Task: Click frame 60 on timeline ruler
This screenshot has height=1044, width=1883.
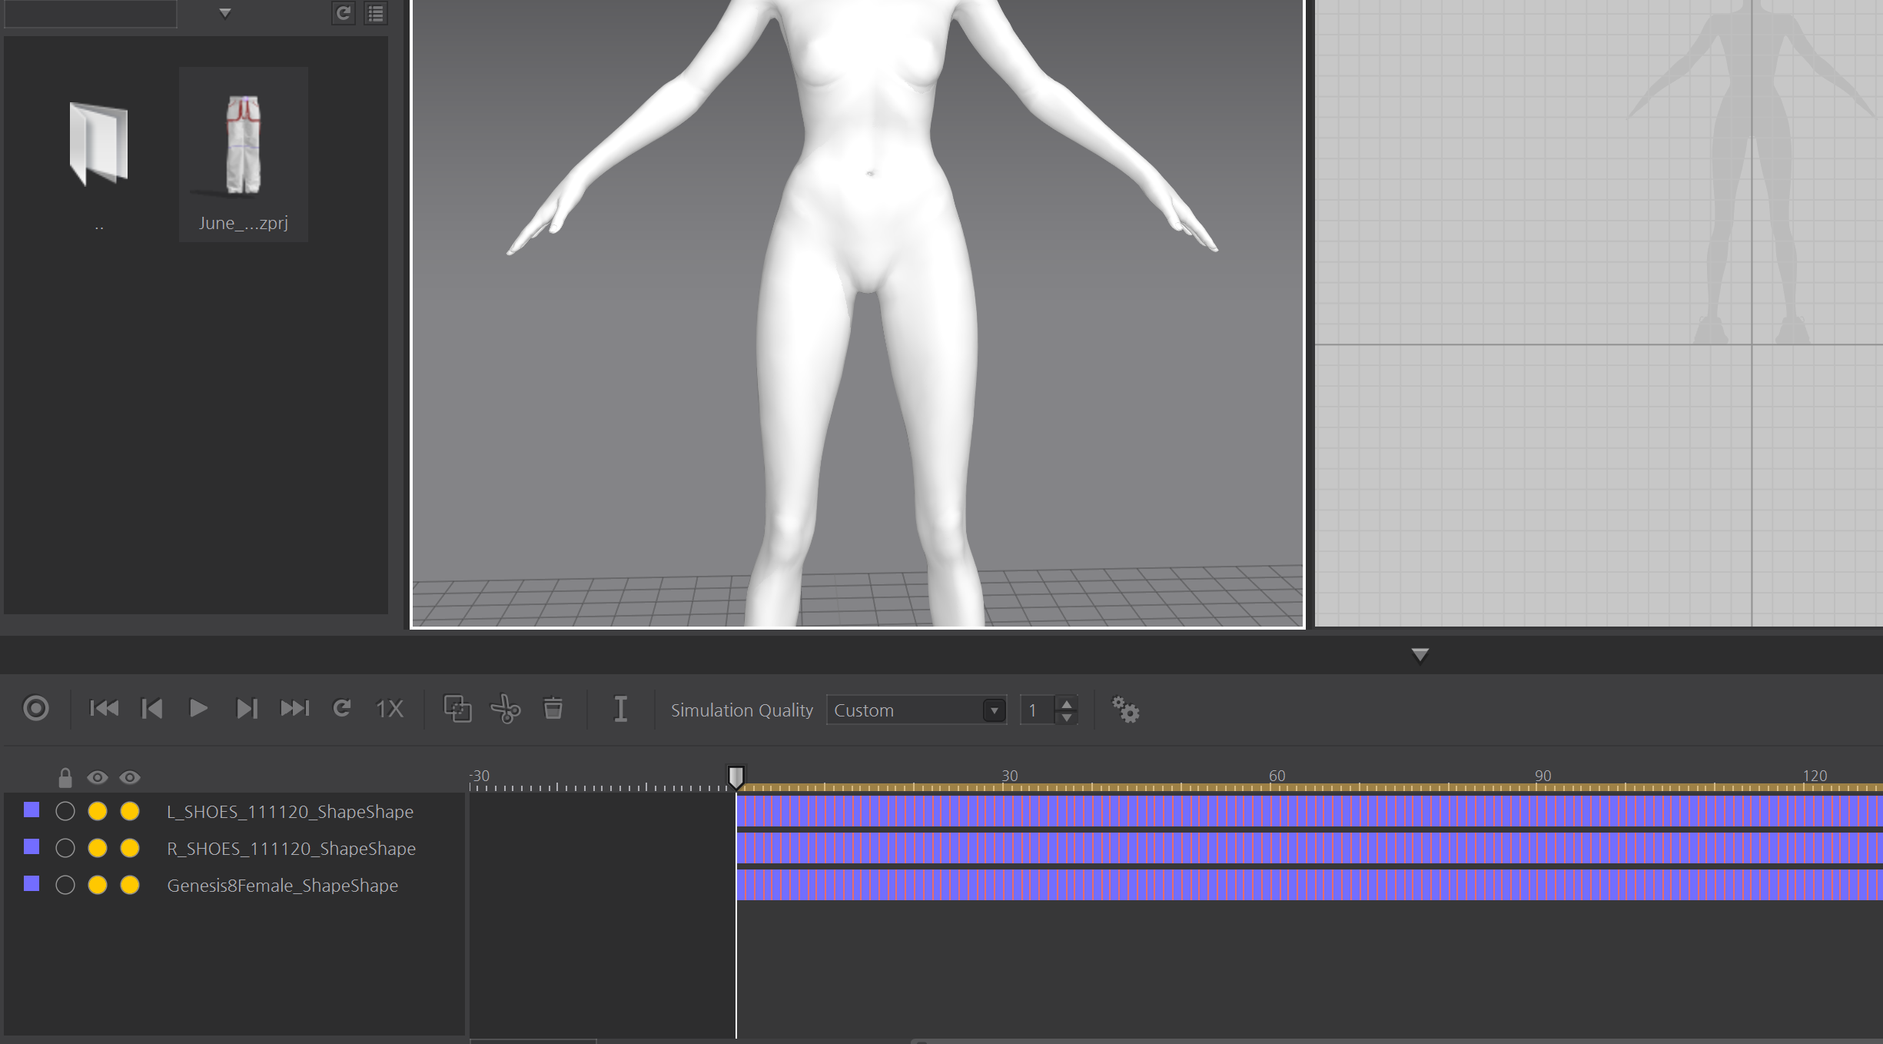Action: point(1277,776)
